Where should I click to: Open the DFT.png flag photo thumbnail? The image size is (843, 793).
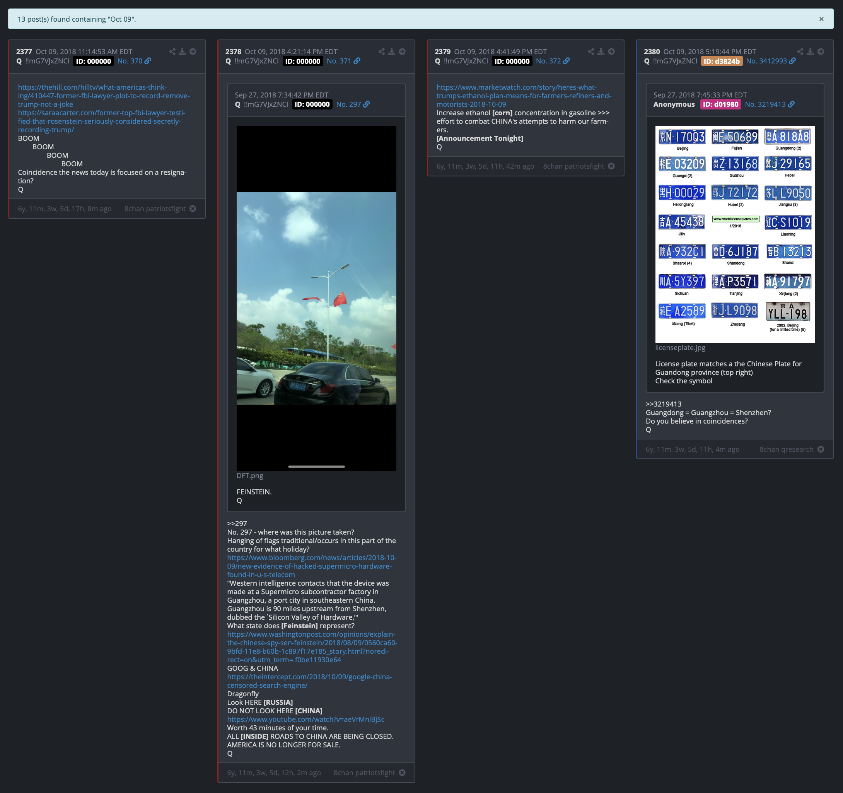(316, 298)
